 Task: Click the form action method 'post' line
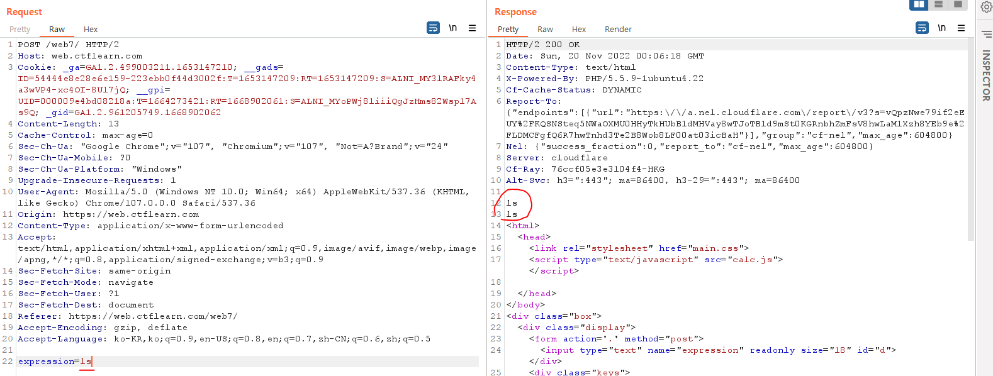(x=616, y=339)
